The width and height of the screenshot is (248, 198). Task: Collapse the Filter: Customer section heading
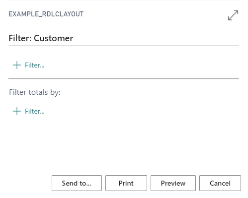(x=41, y=38)
